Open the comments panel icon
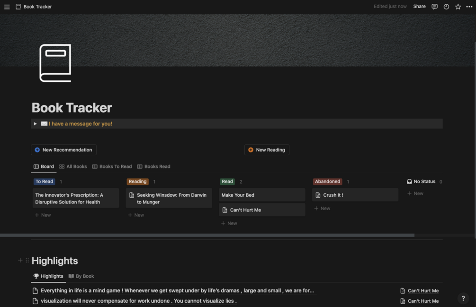 [434, 7]
